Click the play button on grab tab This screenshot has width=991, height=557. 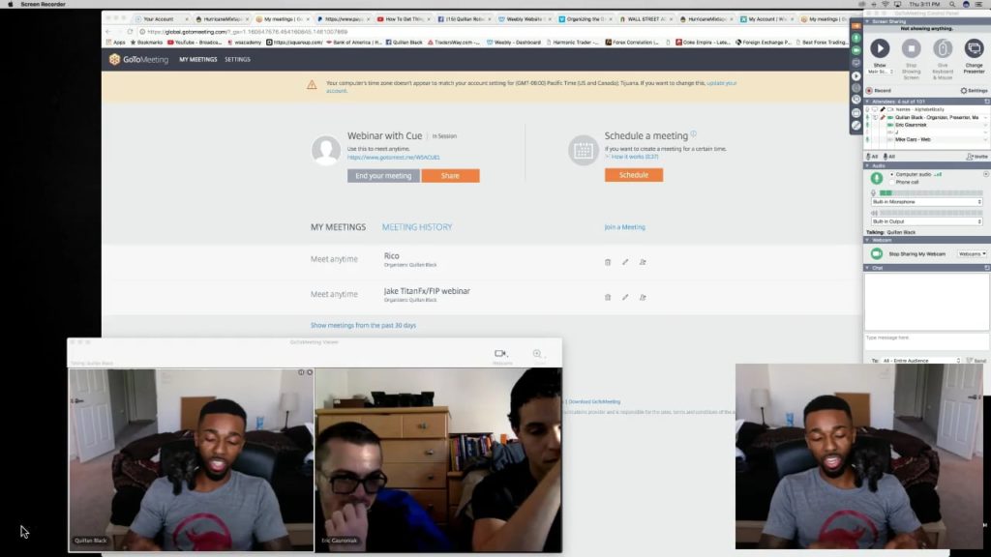pyautogui.click(x=856, y=75)
